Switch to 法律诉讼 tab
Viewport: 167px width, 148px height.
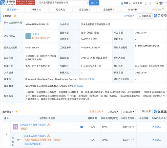tap(36, 10)
